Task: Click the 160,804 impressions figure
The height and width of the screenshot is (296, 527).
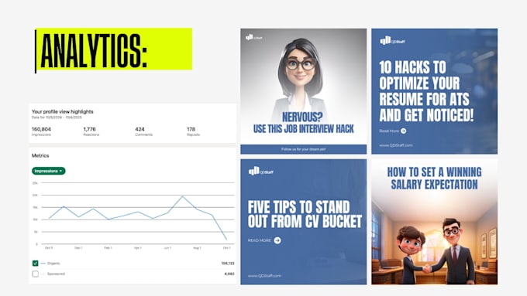Action: coord(41,129)
